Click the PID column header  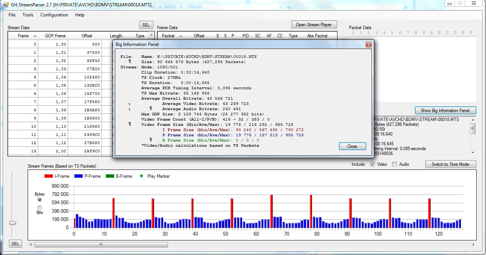point(245,36)
